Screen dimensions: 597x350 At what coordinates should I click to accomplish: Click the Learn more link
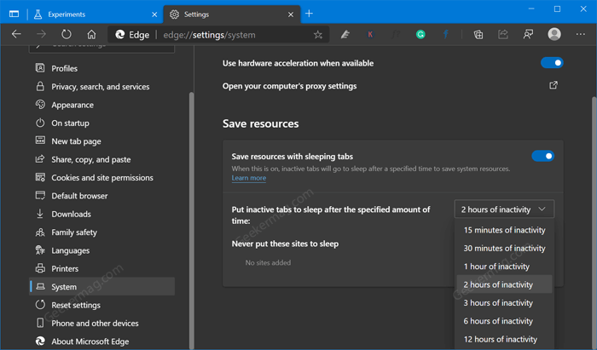point(249,178)
